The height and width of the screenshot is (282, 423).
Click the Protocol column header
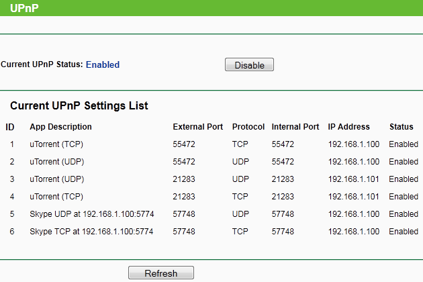[x=248, y=127]
